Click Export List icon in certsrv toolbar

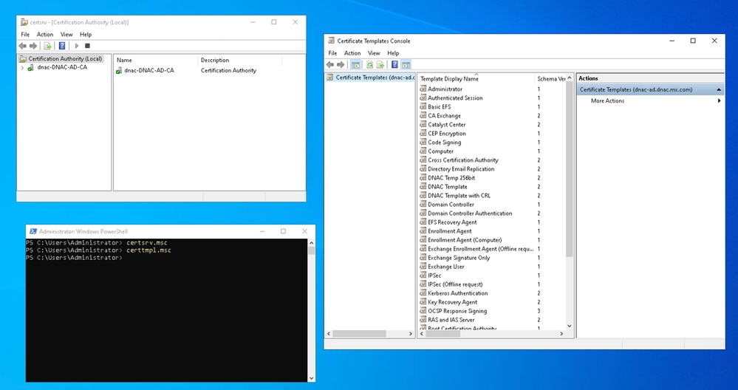tap(47, 46)
